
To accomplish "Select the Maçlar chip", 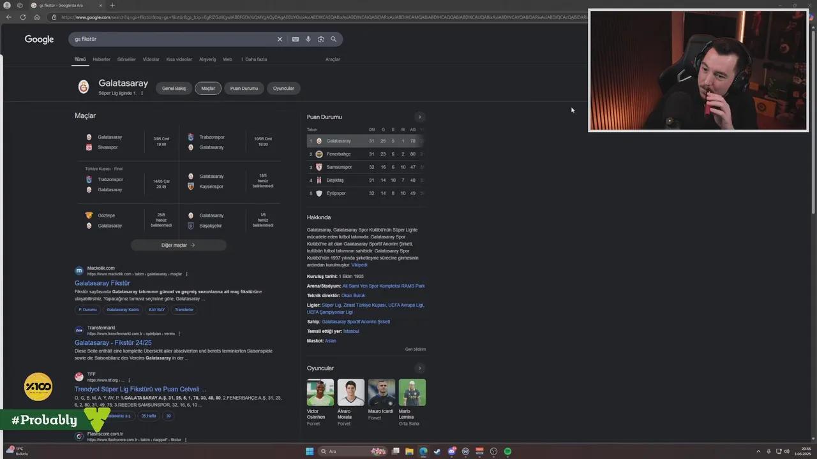I will click(208, 89).
